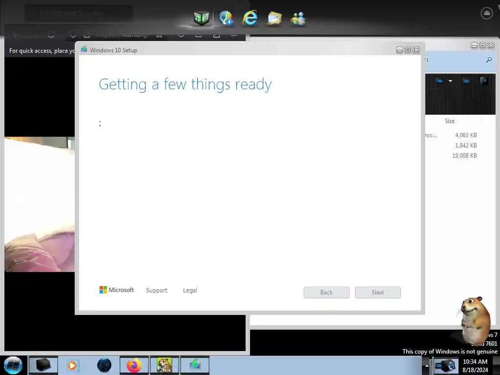This screenshot has width=500, height=375.
Task: Maximize the Explorer window behind Setup
Action: point(482,46)
